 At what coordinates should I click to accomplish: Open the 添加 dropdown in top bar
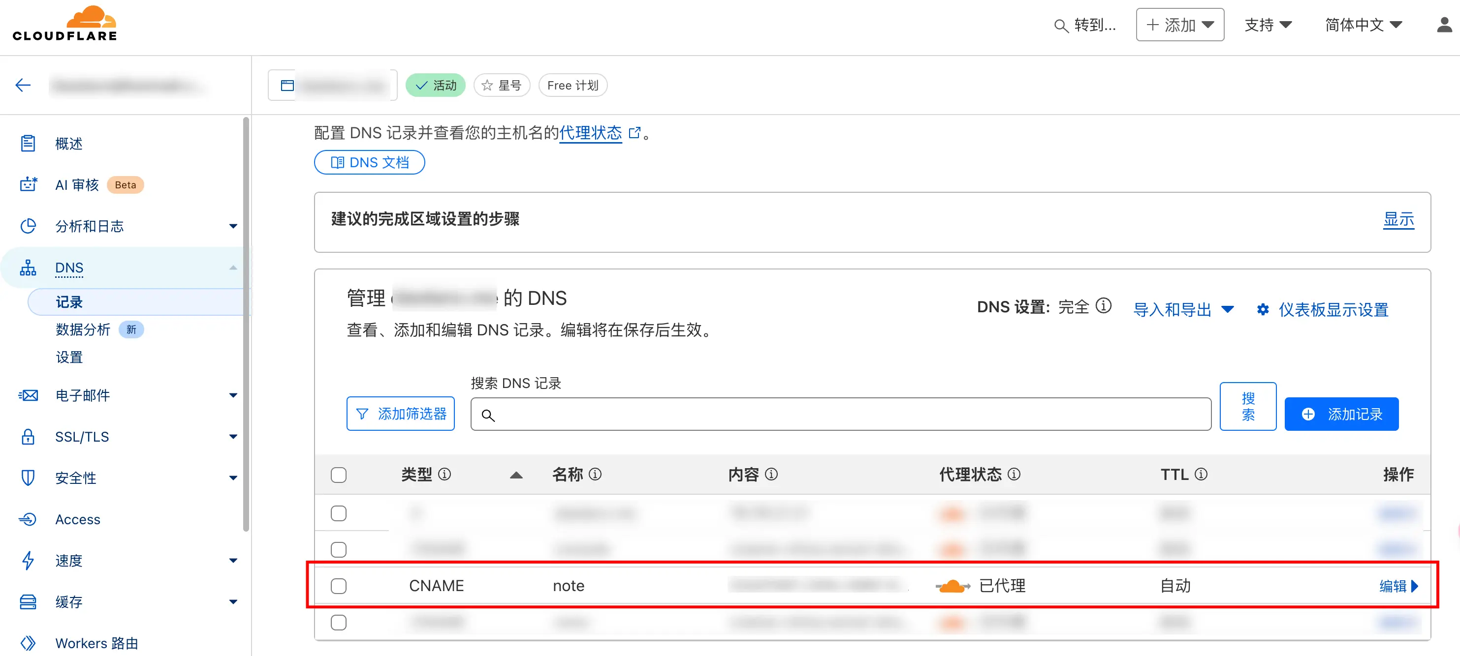pyautogui.click(x=1179, y=25)
